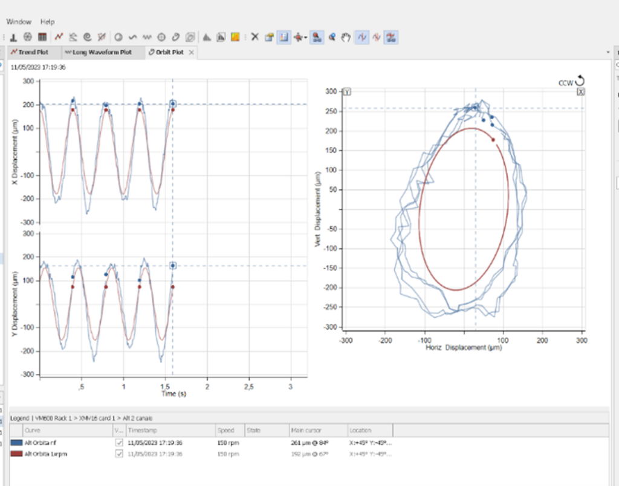Screen dimensions: 619x486
Task: Click the 192 µm @ 67º cursor value
Action: point(309,453)
